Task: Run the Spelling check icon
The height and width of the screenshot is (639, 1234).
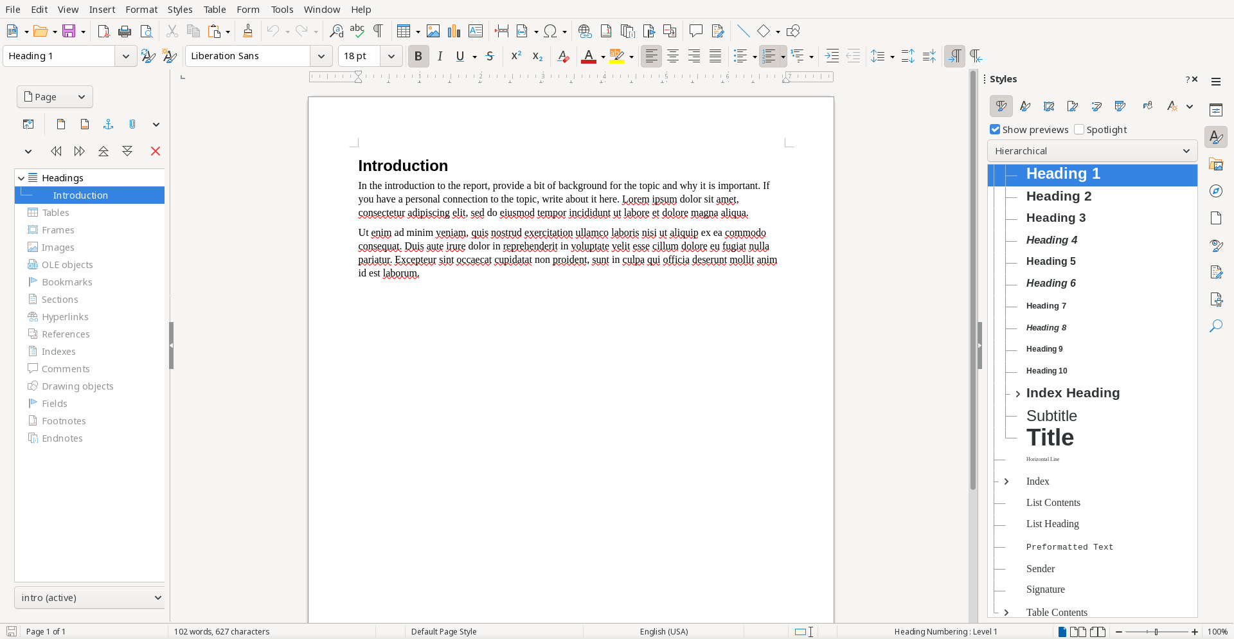Action: click(x=357, y=31)
